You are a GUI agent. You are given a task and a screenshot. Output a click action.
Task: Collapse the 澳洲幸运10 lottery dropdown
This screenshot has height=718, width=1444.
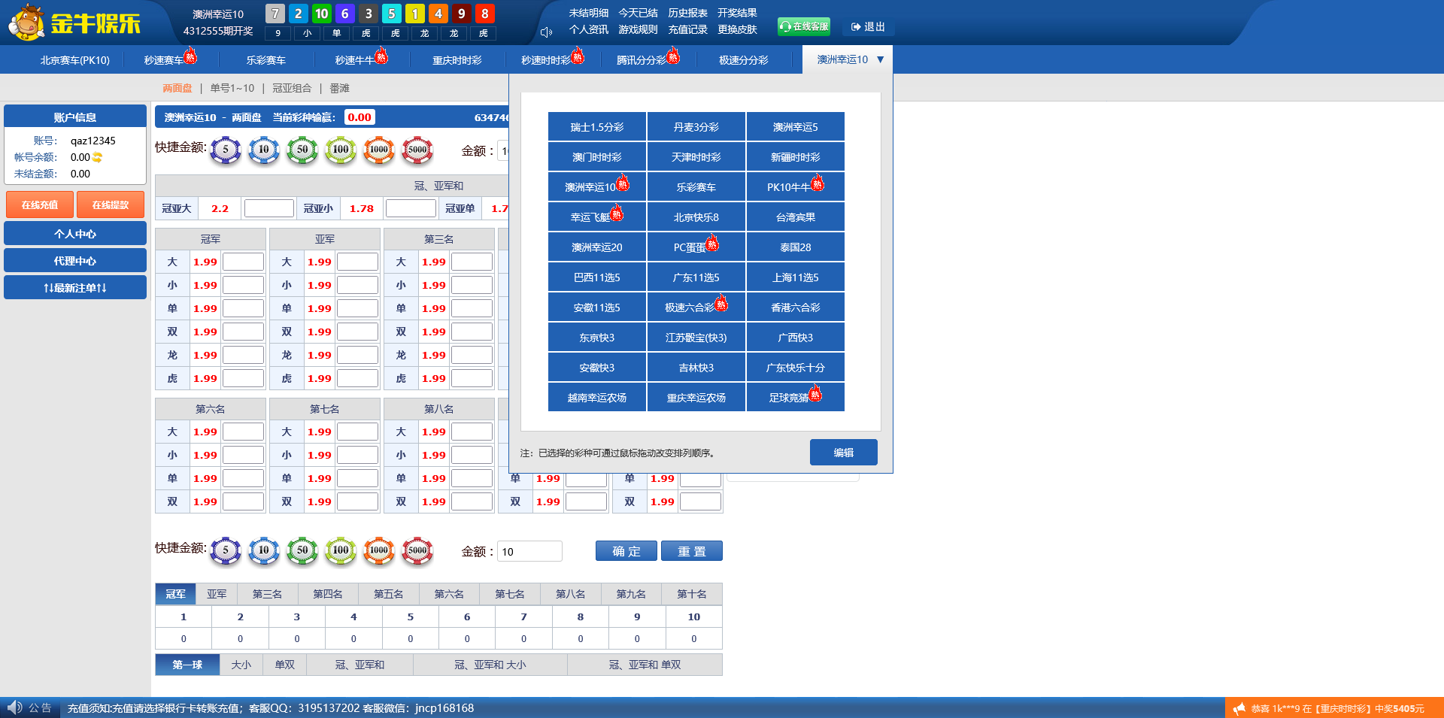point(880,59)
